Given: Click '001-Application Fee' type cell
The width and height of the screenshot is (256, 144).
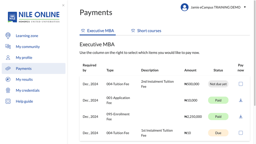Looking at the screenshot, I should pyautogui.click(x=118, y=100).
